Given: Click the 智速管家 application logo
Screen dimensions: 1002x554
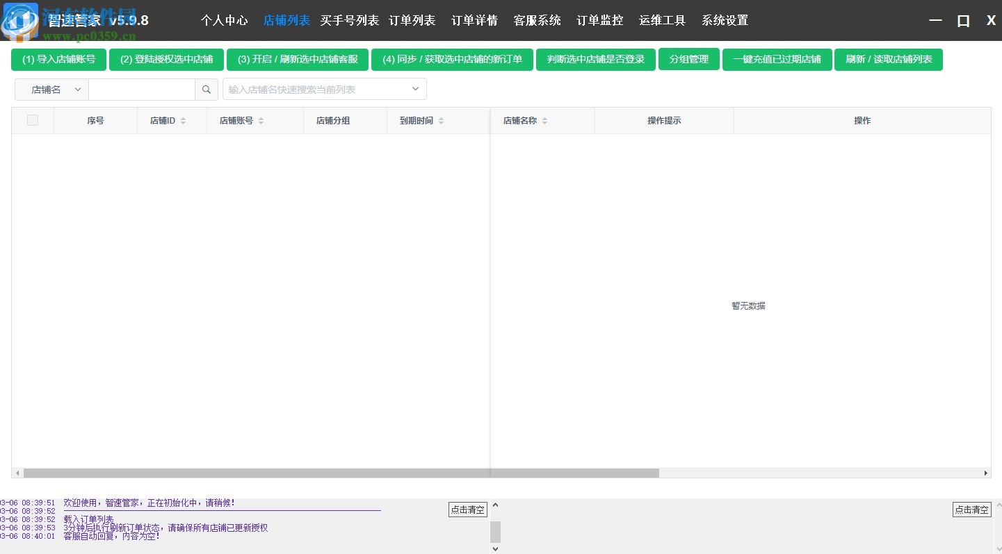Looking at the screenshot, I should point(21,21).
